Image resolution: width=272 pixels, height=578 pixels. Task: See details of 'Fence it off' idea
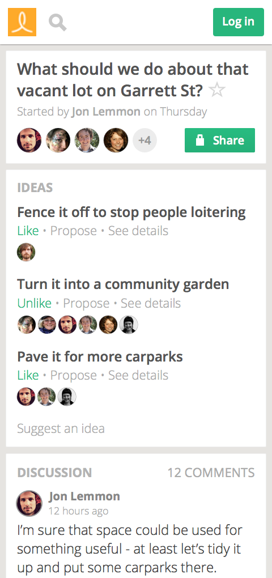point(138,231)
